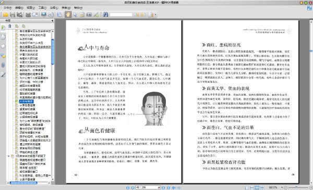Print the document with the printer icon
The height and width of the screenshot is (190, 313).
28,15
